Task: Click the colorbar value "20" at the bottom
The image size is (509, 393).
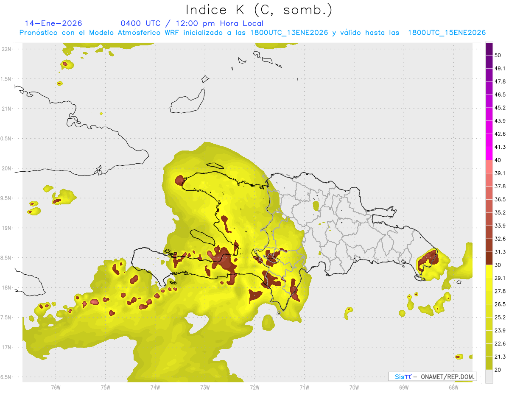Action: pyautogui.click(x=498, y=370)
